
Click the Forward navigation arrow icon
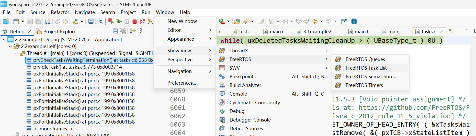point(328,22)
